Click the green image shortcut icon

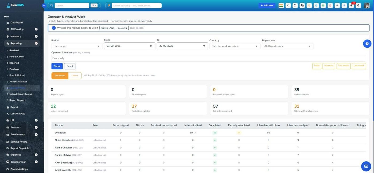click(323, 5)
